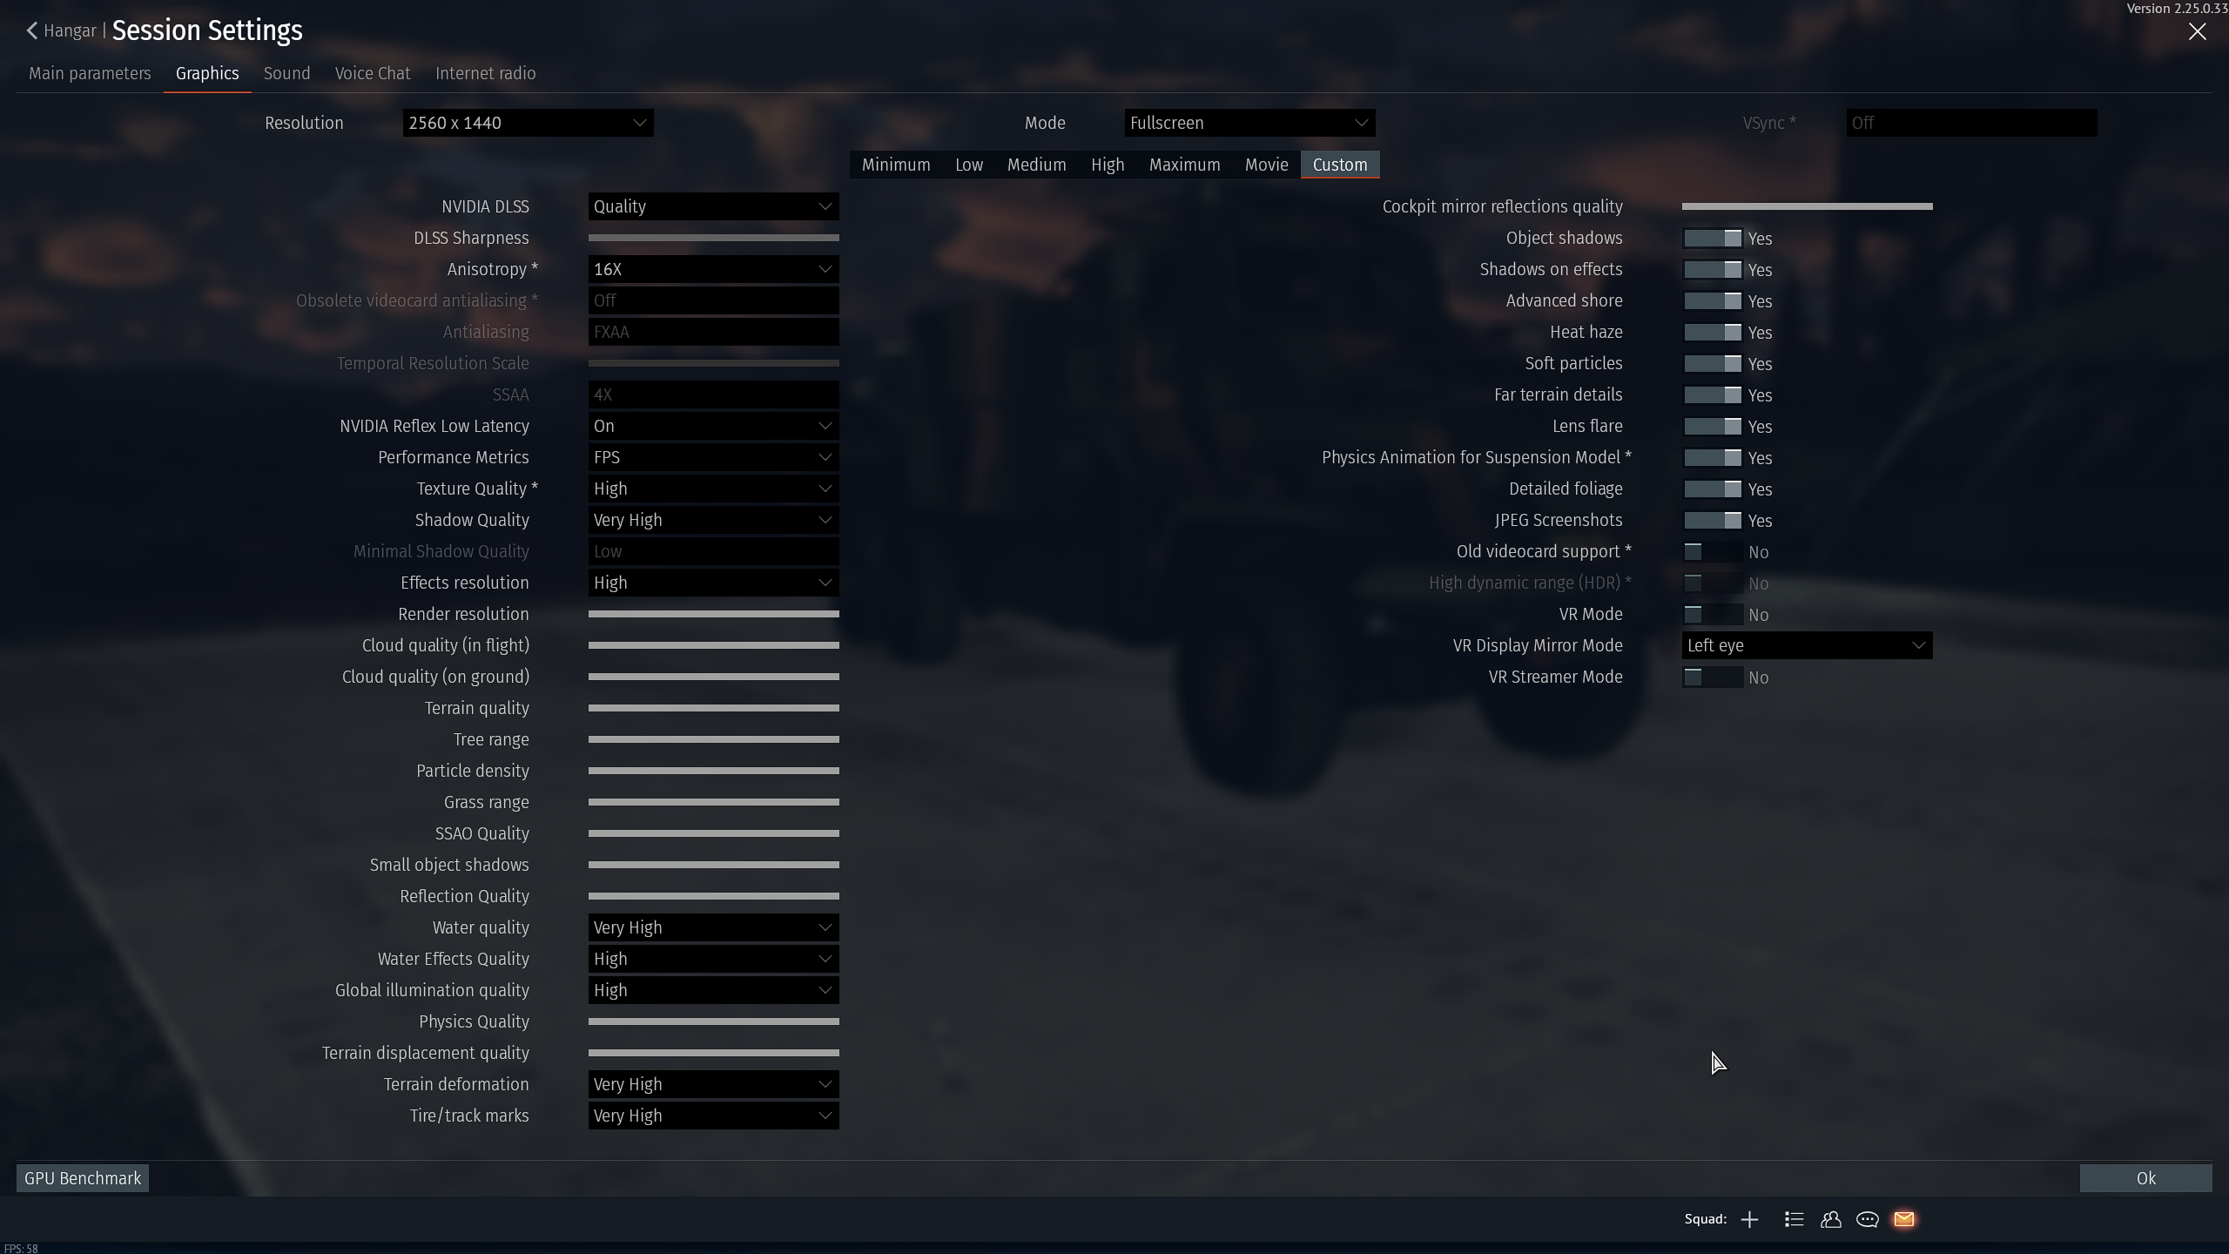2229x1254 pixels.
Task: Switch to the Main parameters tab
Action: pyautogui.click(x=90, y=73)
